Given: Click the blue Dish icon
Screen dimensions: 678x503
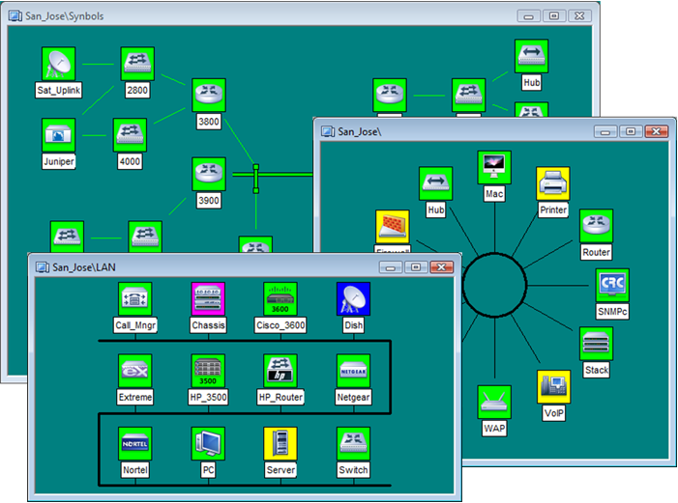Looking at the screenshot, I should (353, 298).
